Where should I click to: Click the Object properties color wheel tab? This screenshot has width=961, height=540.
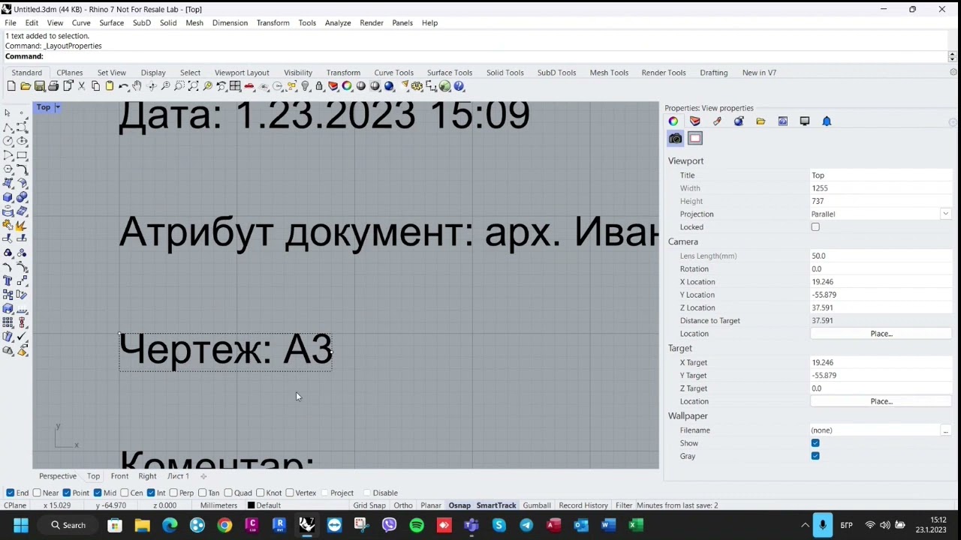(x=673, y=121)
